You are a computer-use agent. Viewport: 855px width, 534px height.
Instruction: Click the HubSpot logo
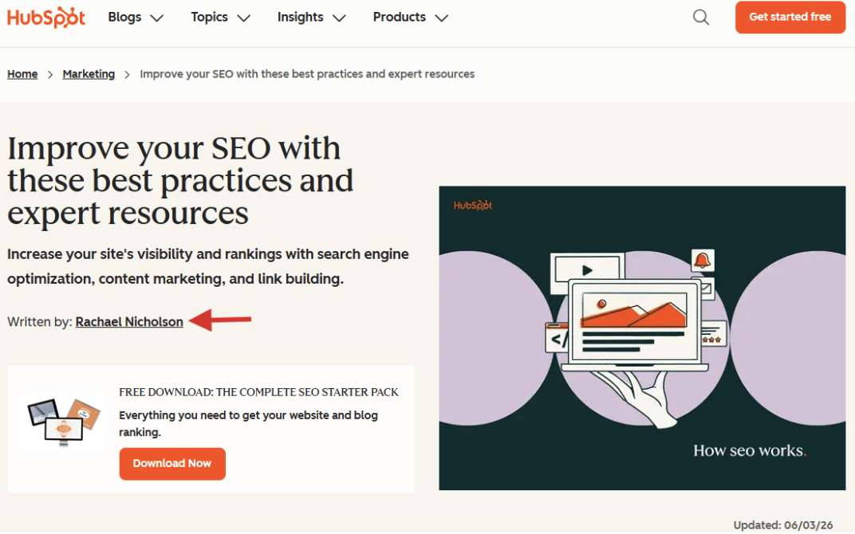coord(46,18)
